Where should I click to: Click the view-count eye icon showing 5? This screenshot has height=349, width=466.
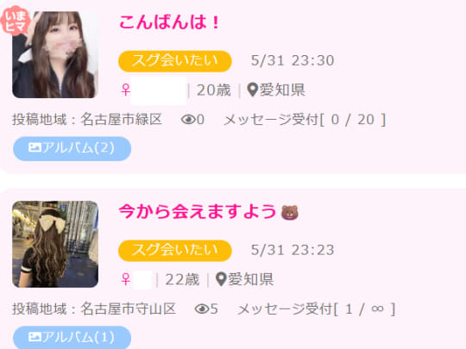(202, 309)
